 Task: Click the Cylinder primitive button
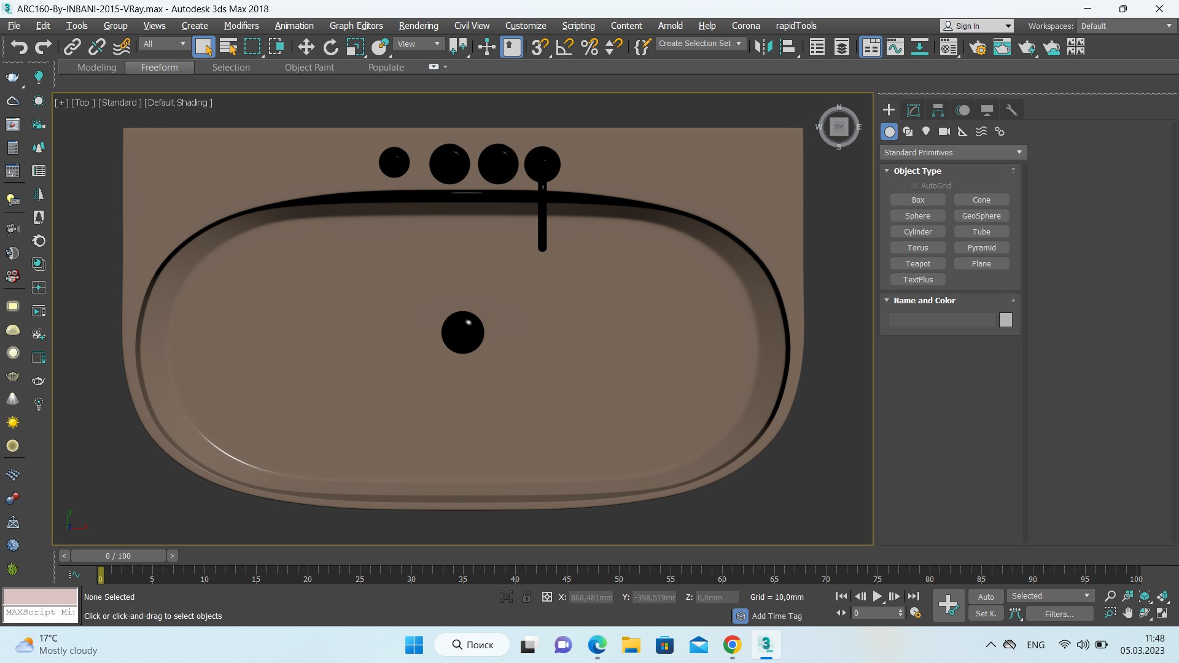(x=917, y=231)
